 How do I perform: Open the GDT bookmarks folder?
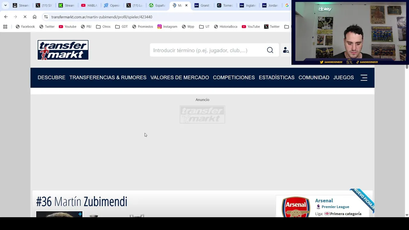(121, 27)
